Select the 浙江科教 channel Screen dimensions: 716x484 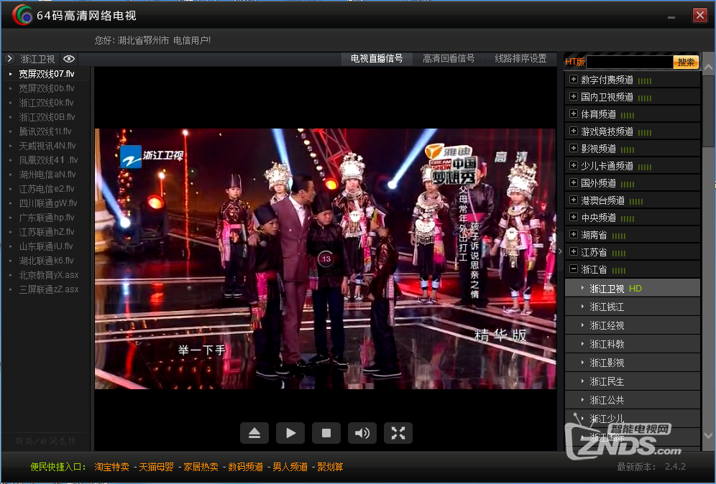(x=633, y=344)
